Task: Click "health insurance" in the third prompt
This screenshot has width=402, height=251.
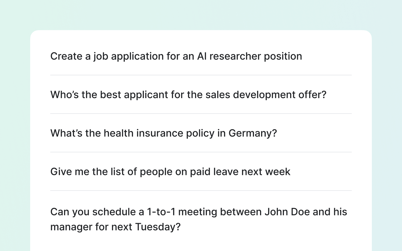Action: [143, 133]
